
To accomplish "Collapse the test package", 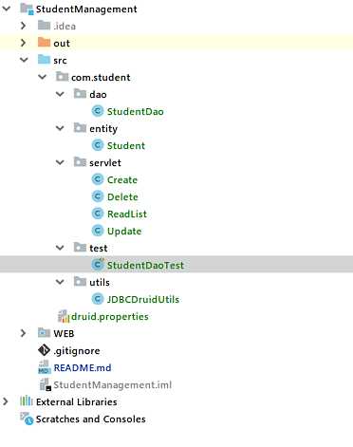I will coord(60,248).
